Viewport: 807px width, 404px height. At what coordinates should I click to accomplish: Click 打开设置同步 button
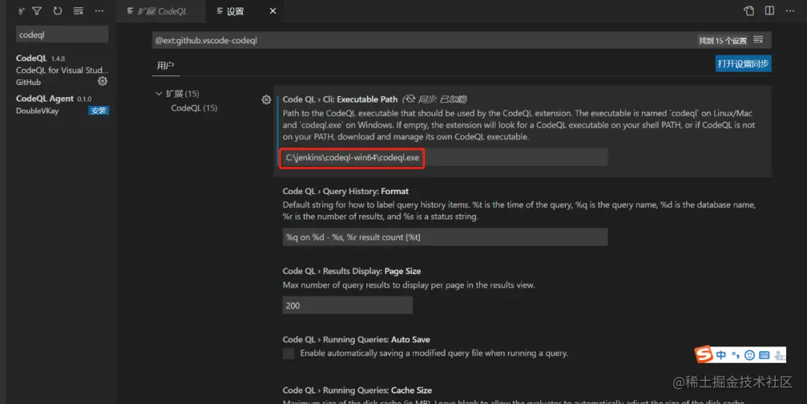click(x=743, y=63)
